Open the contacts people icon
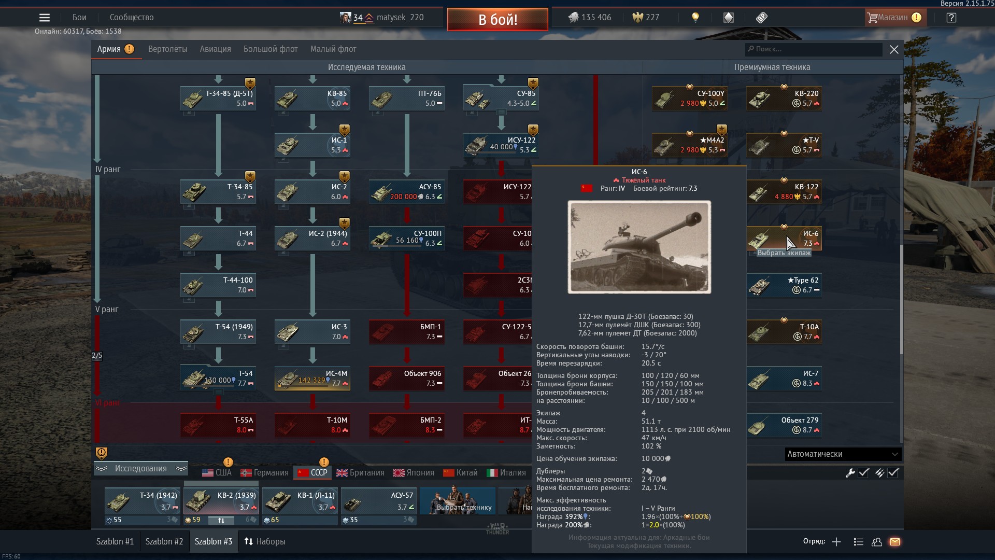995x560 pixels. tap(877, 542)
